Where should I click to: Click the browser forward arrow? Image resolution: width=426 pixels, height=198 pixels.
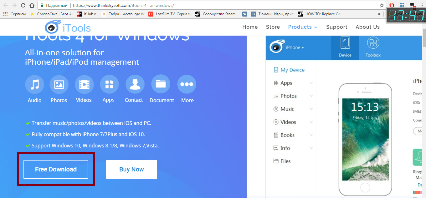click(x=14, y=5)
